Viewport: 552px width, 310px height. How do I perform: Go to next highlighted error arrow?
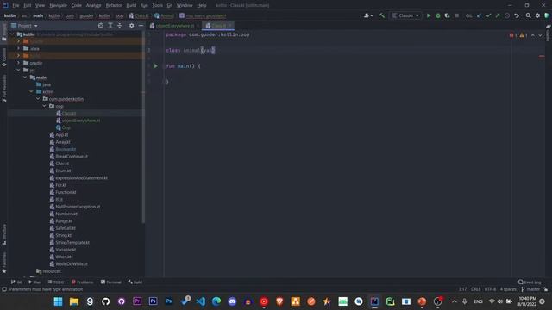coord(540,35)
